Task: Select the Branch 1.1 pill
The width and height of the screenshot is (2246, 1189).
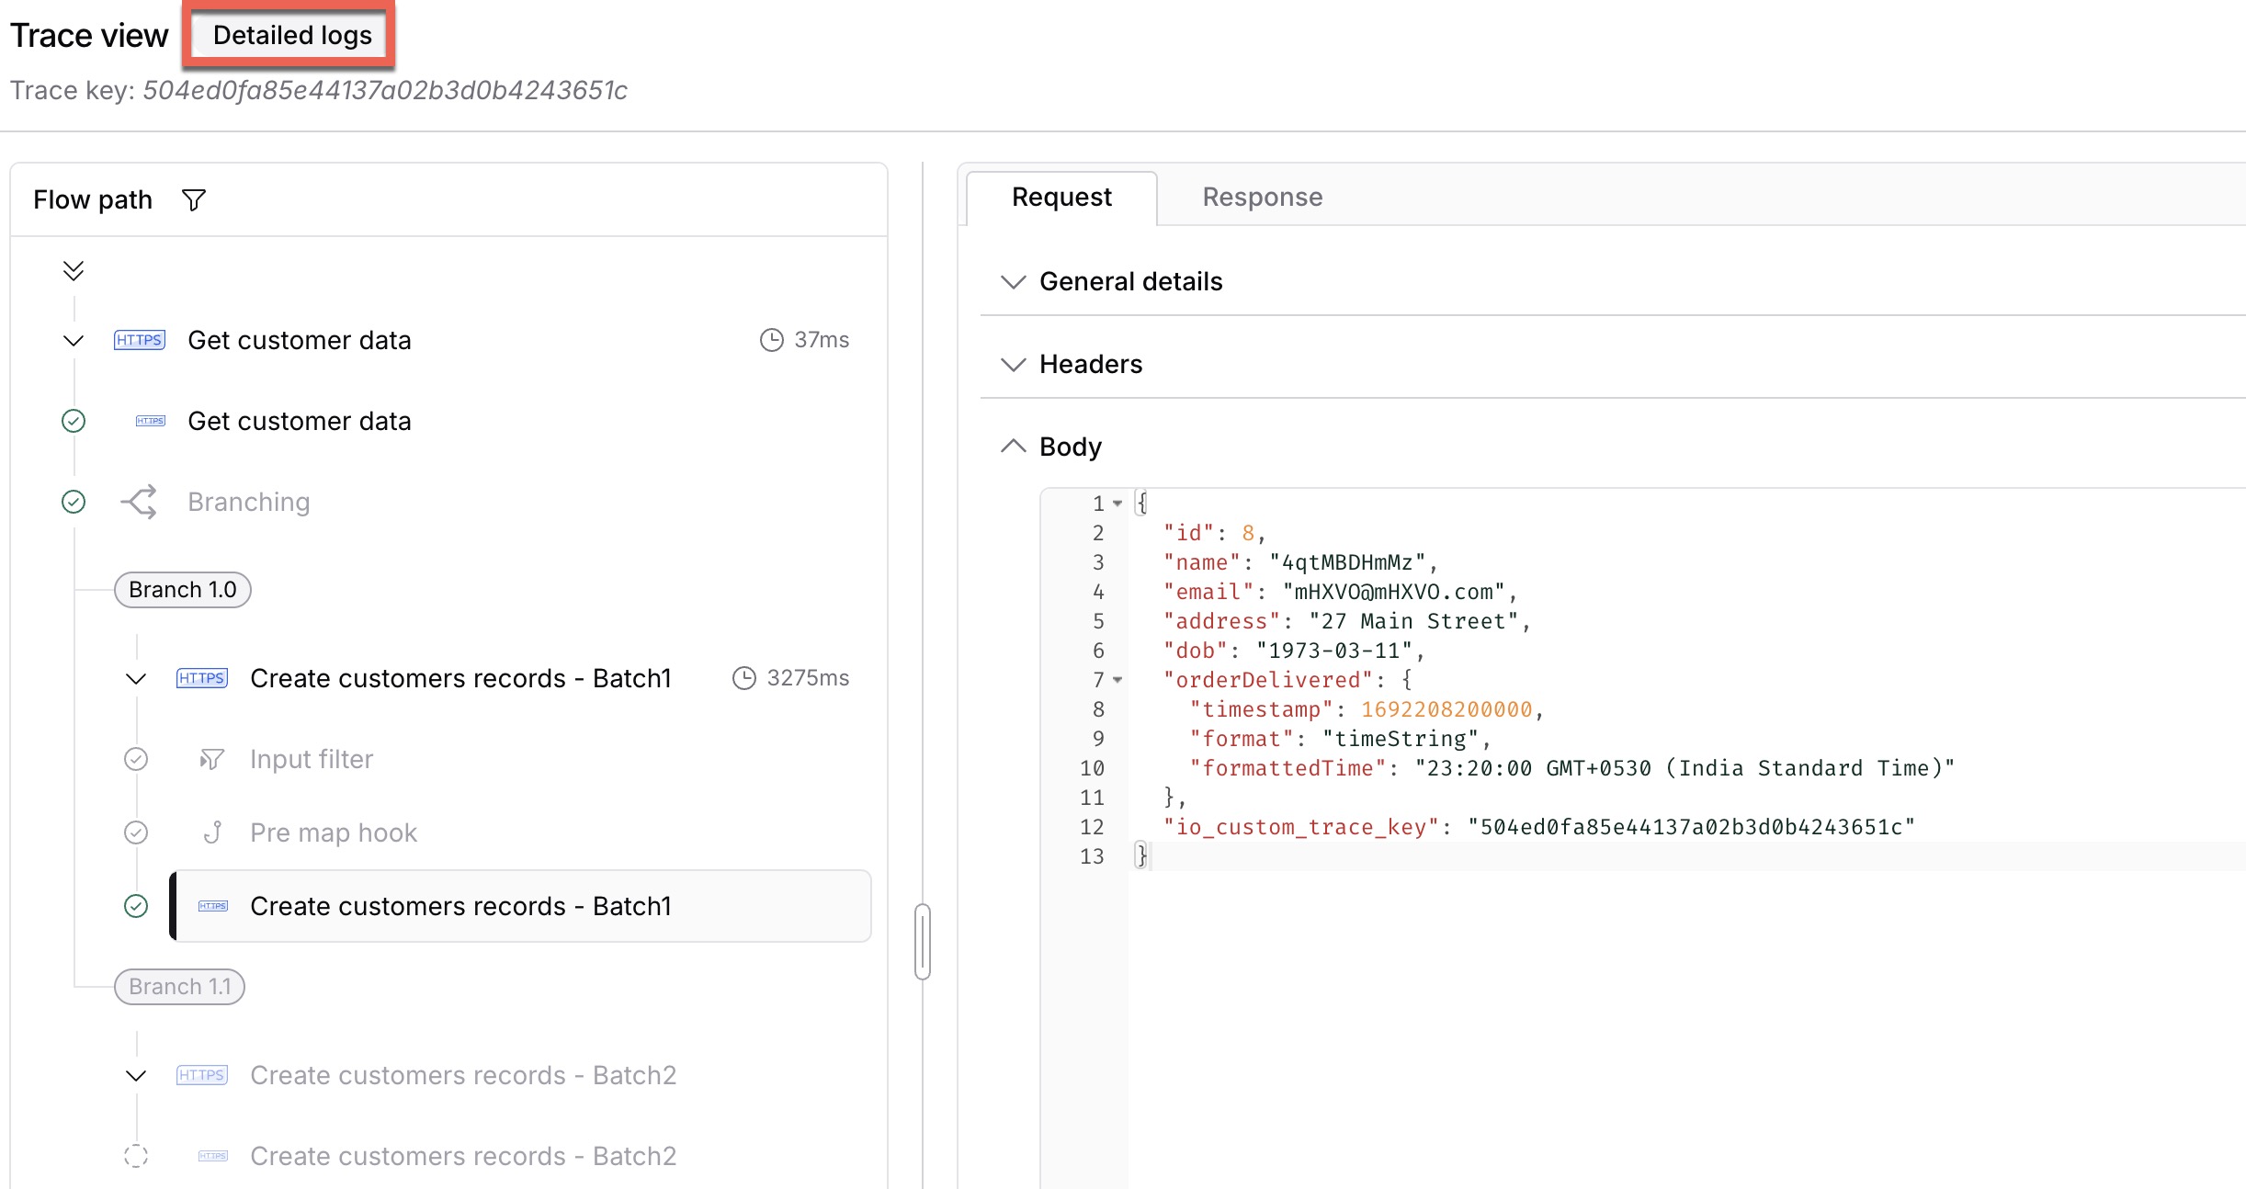Action: pos(179,987)
